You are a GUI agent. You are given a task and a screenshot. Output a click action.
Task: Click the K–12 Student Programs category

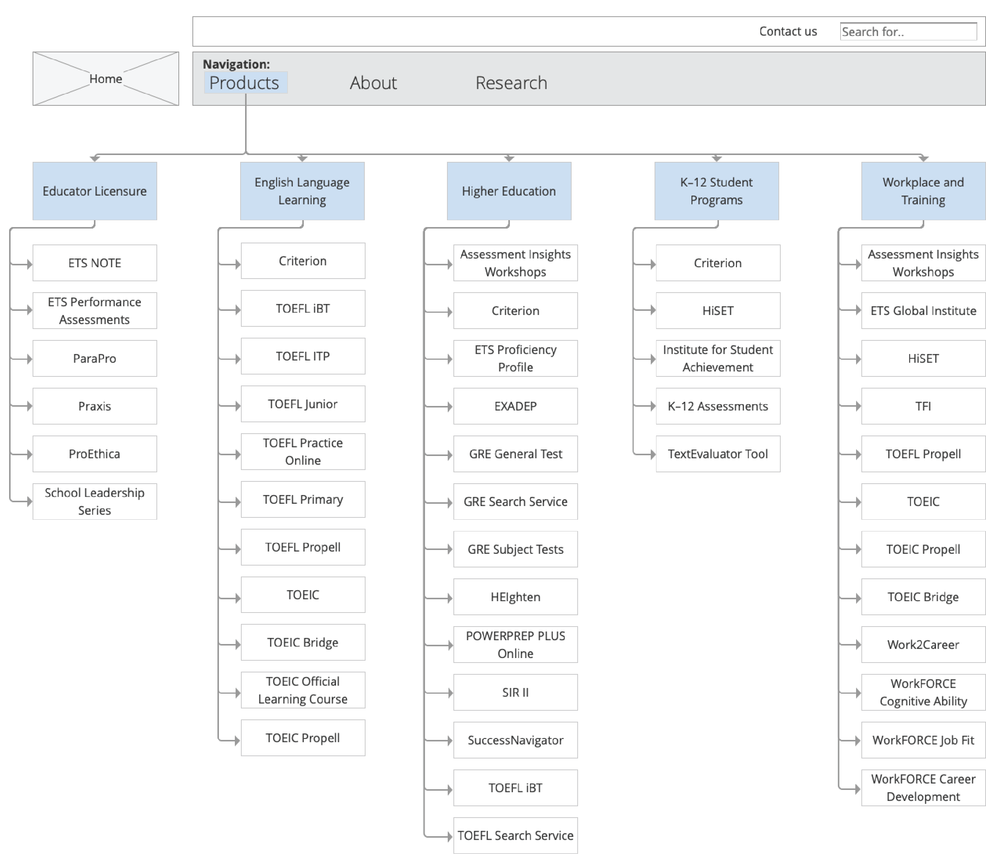click(716, 191)
